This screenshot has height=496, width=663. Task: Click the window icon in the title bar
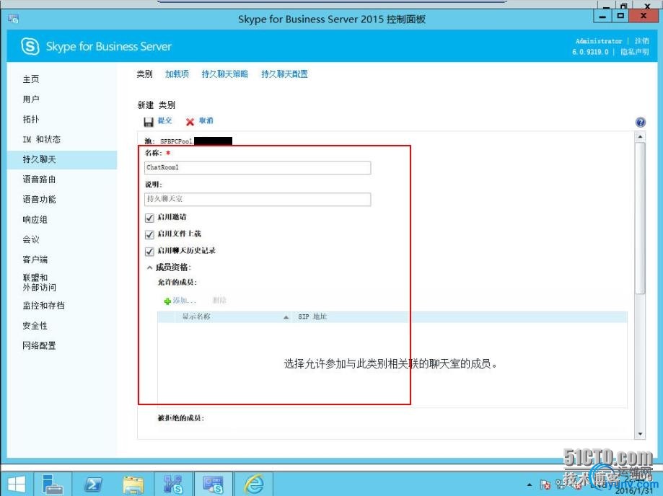pos(13,19)
